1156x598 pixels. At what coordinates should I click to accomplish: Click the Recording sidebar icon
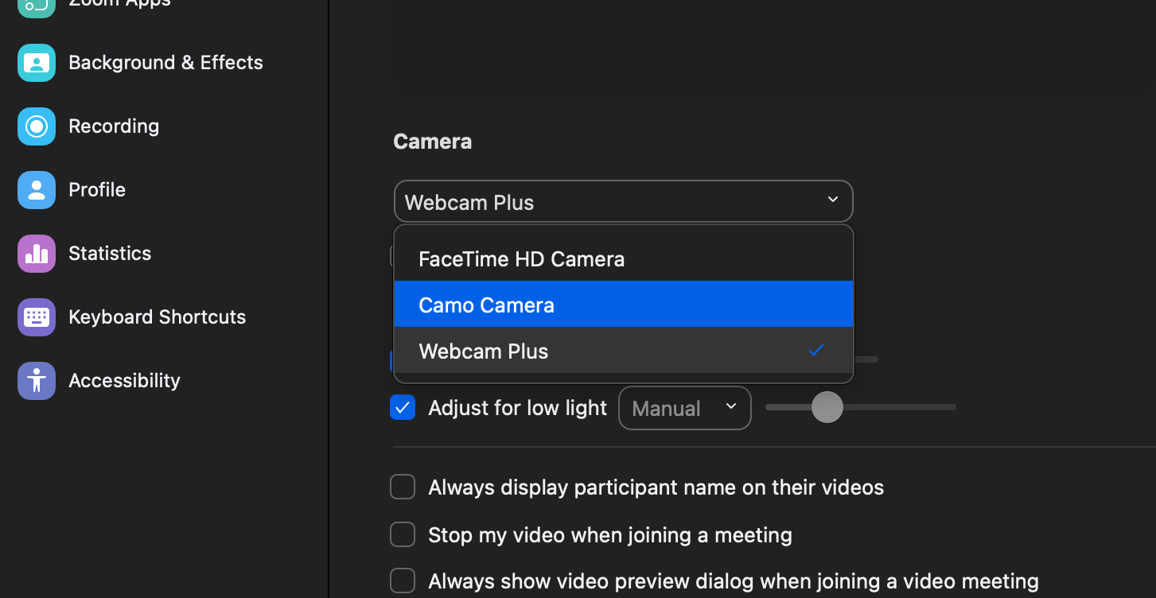point(37,126)
